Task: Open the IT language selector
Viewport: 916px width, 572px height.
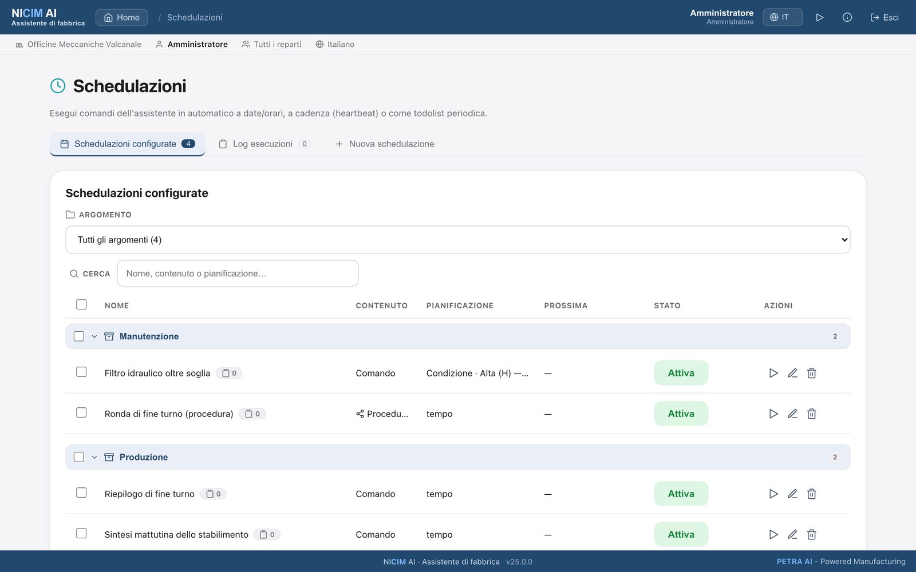Action: coord(782,17)
